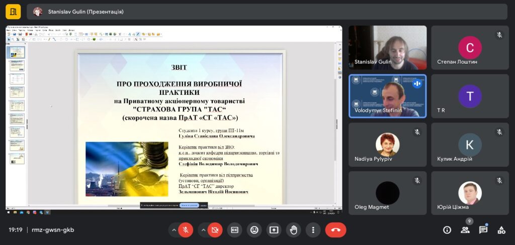Select Volodymyr Stefinin's video tile
Viewport: 515px width, 245px height.
point(387,96)
